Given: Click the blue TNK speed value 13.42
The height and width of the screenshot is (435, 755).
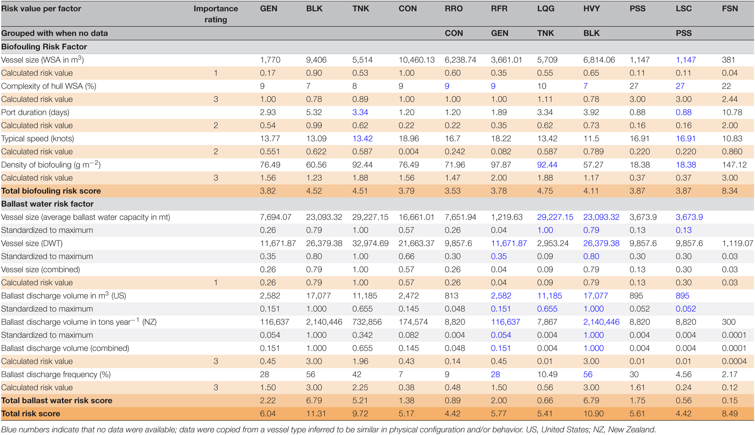Looking at the screenshot, I should pyautogui.click(x=363, y=138).
